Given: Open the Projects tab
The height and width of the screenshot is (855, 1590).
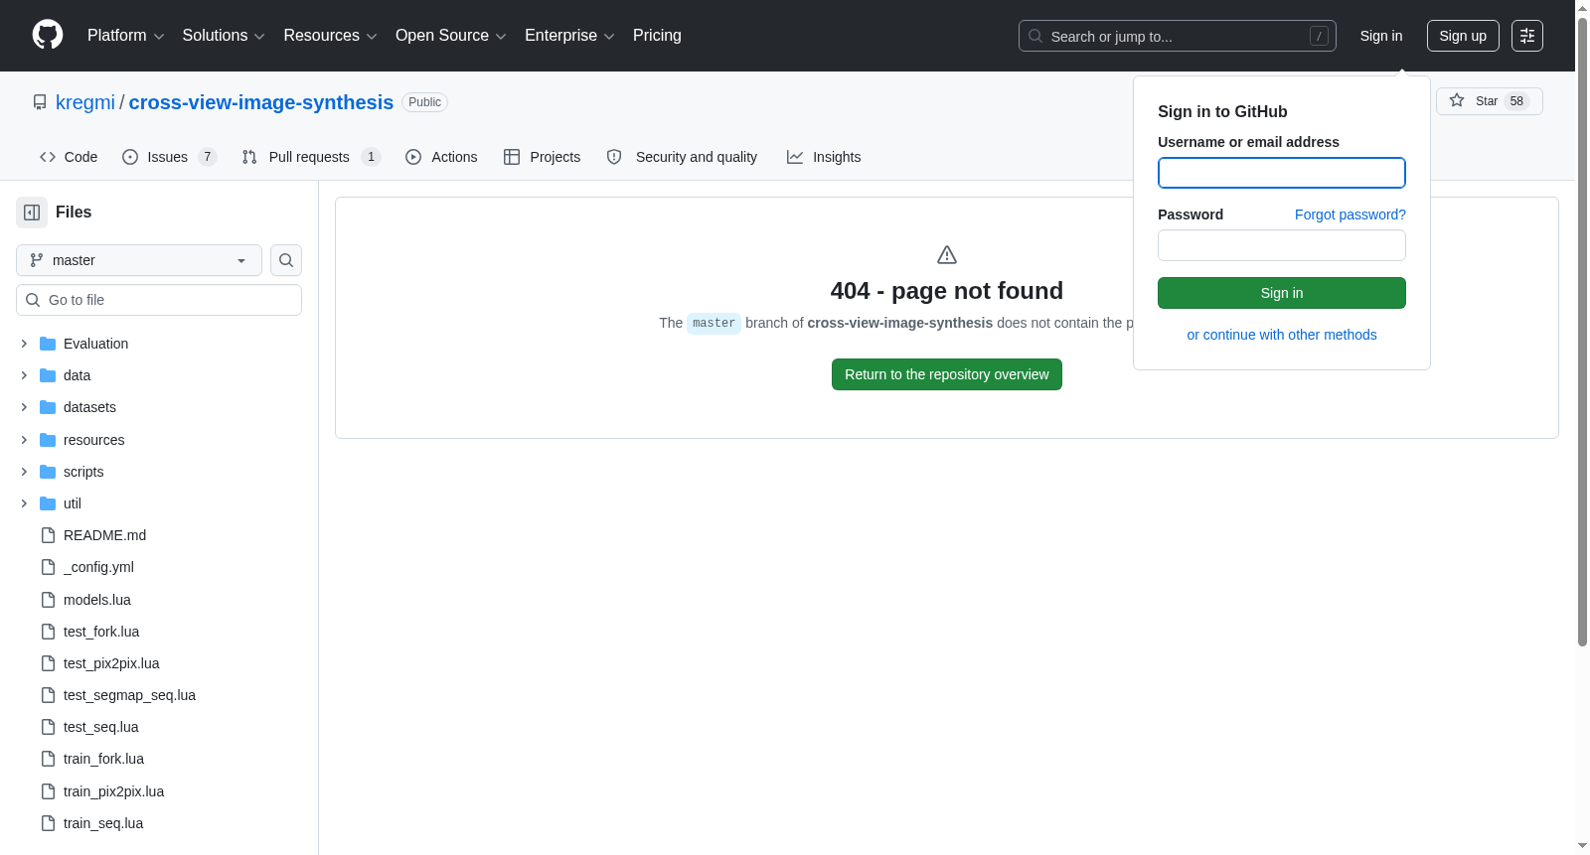Looking at the screenshot, I should pyautogui.click(x=542, y=157).
